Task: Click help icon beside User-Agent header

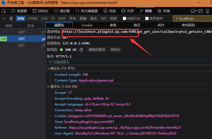Action: (x=50, y=133)
